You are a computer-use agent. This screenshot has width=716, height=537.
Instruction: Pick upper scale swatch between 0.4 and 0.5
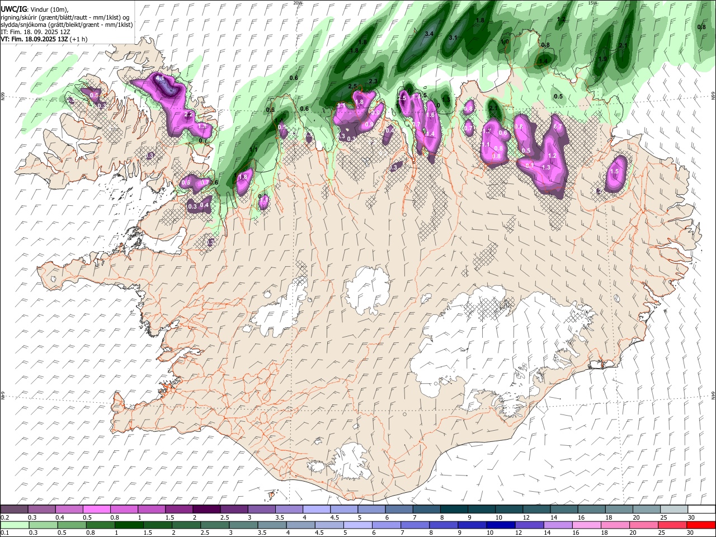69,510
